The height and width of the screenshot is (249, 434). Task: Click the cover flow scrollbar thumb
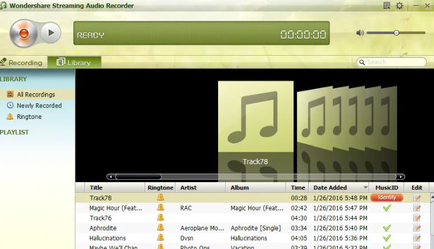tap(138, 177)
